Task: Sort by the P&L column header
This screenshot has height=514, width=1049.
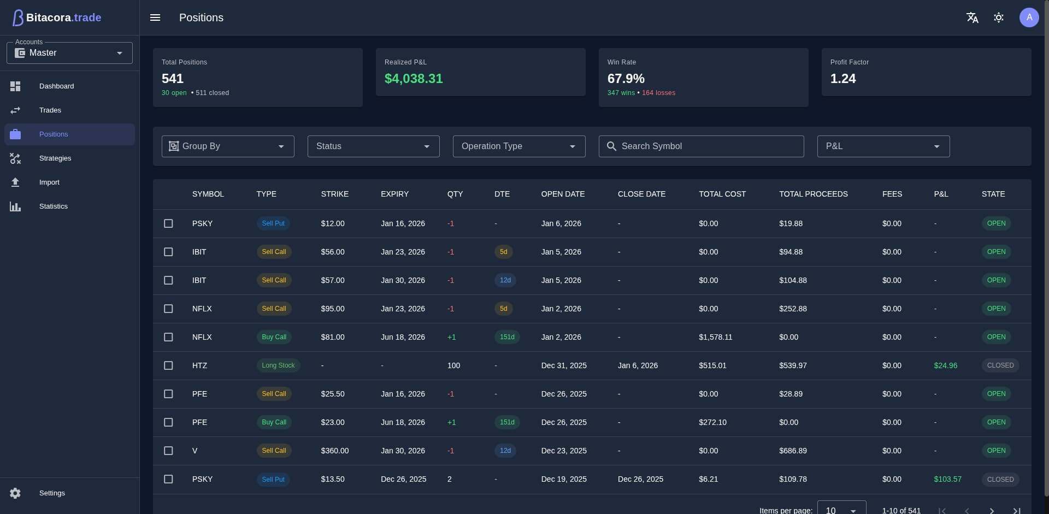Action: tap(941, 194)
